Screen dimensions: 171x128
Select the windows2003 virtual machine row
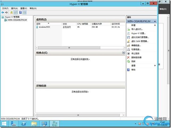pyautogui.click(x=80, y=27)
